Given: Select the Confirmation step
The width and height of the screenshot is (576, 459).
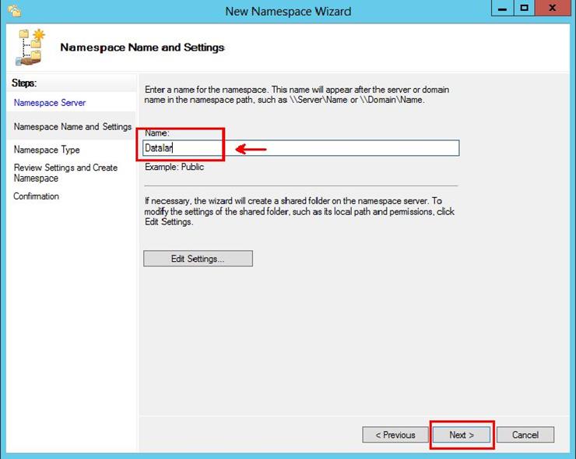Looking at the screenshot, I should click(36, 196).
